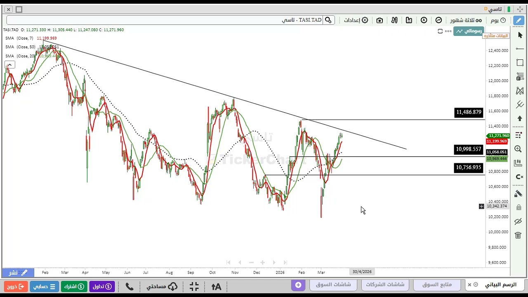
Task: Click the 10,756.935 price level label
Action: point(469,167)
